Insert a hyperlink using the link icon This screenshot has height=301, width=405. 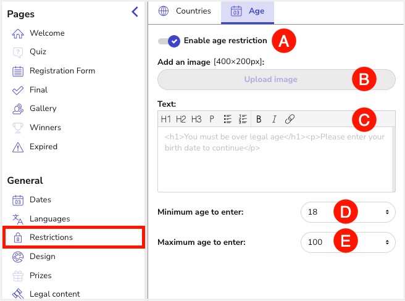pos(290,119)
